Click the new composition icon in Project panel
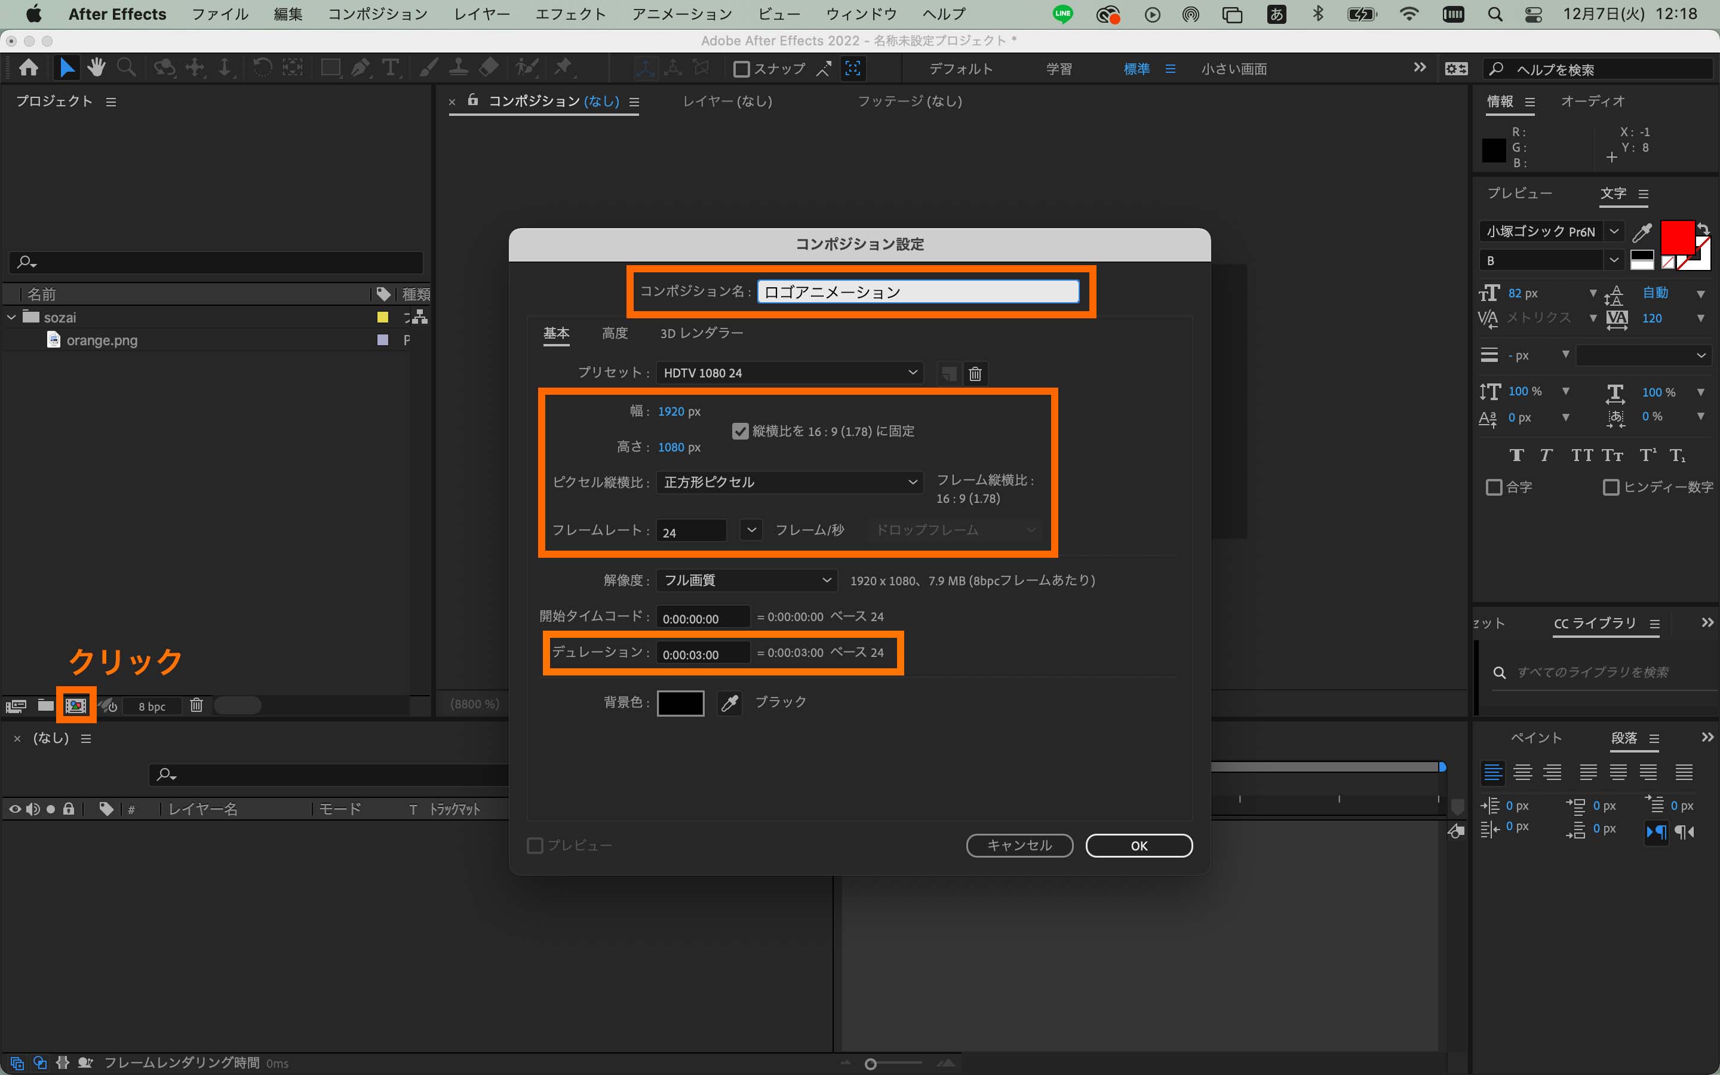 [x=75, y=705]
